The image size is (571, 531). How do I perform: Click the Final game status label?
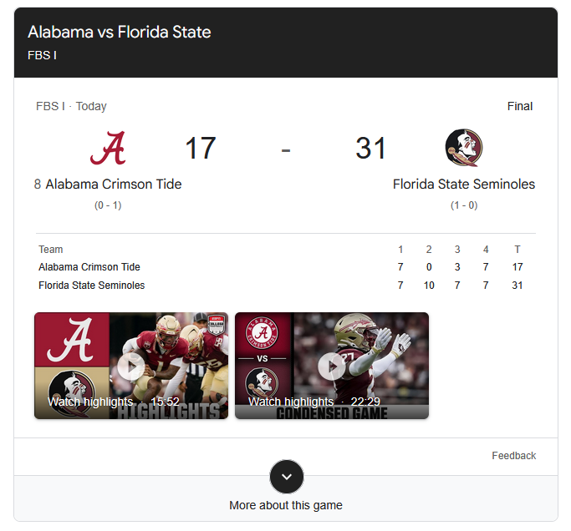pos(520,106)
